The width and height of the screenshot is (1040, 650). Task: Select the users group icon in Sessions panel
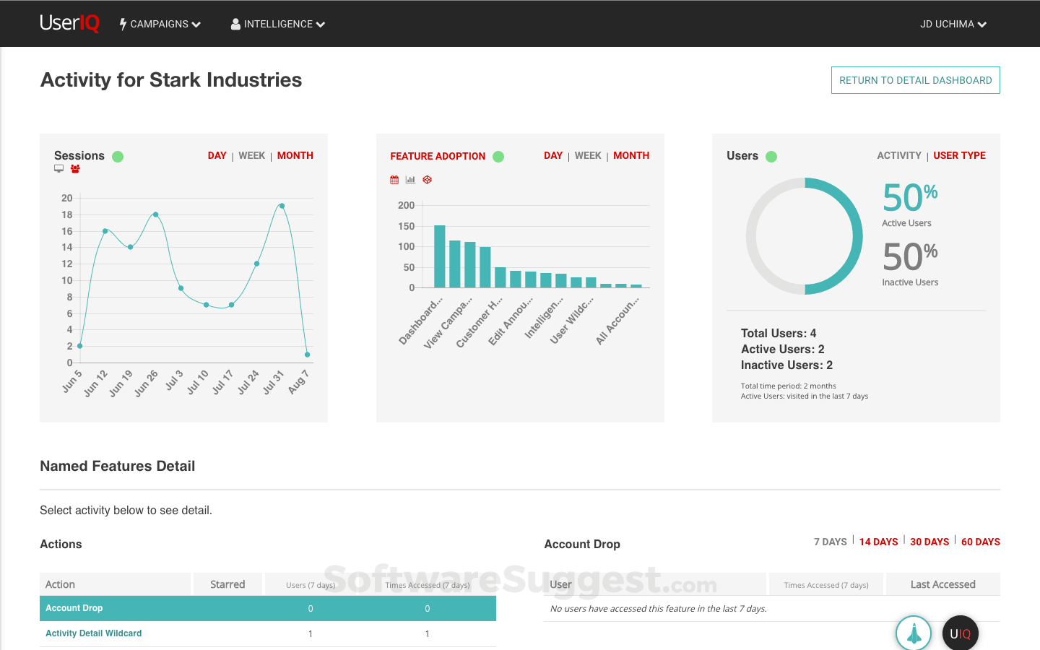pyautogui.click(x=74, y=169)
